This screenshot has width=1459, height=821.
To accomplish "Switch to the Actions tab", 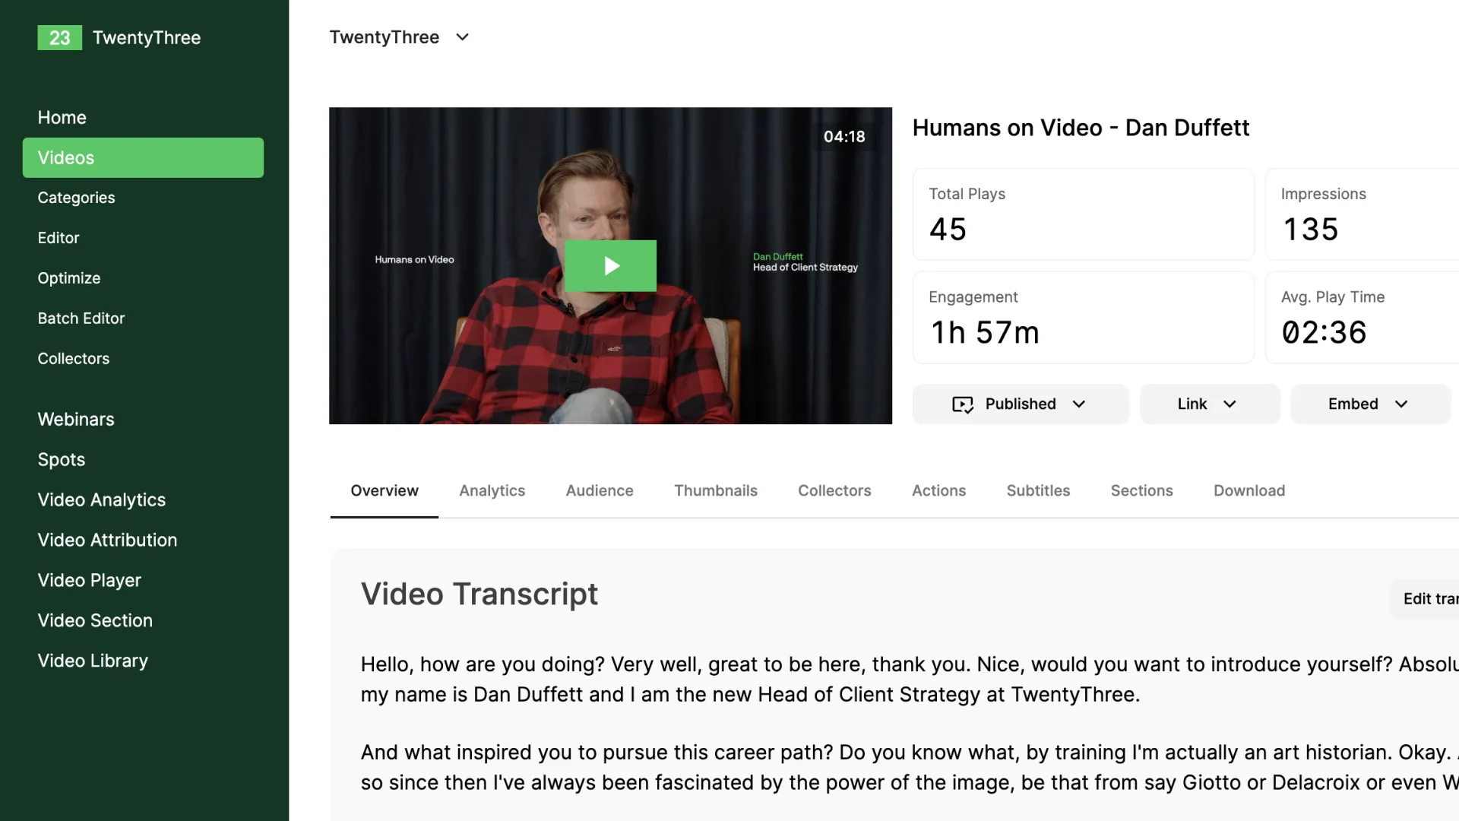I will tap(939, 491).
